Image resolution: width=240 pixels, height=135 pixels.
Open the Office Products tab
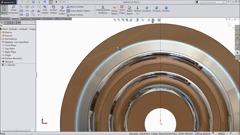[x=63, y=19]
